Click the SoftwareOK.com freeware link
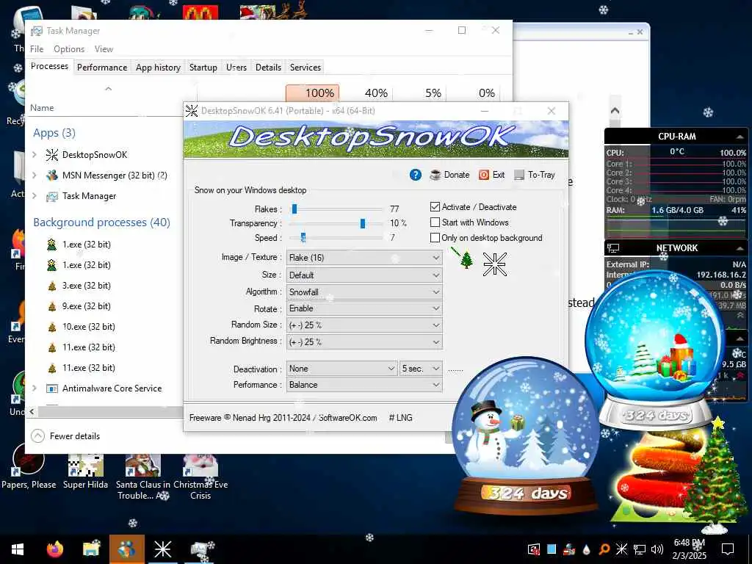Viewport: 752px width, 564px height. (x=347, y=418)
